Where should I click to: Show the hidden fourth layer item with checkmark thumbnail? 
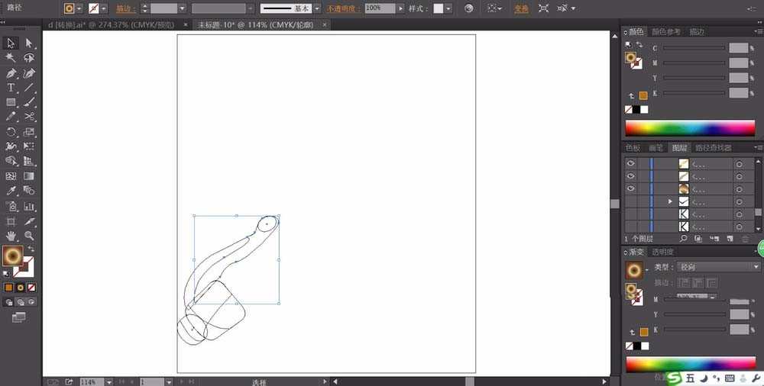tap(630, 201)
